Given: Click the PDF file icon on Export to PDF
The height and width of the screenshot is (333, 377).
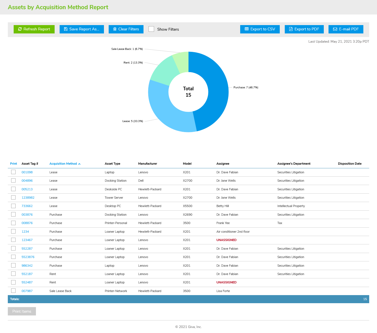Looking at the screenshot, I should pos(291,29).
